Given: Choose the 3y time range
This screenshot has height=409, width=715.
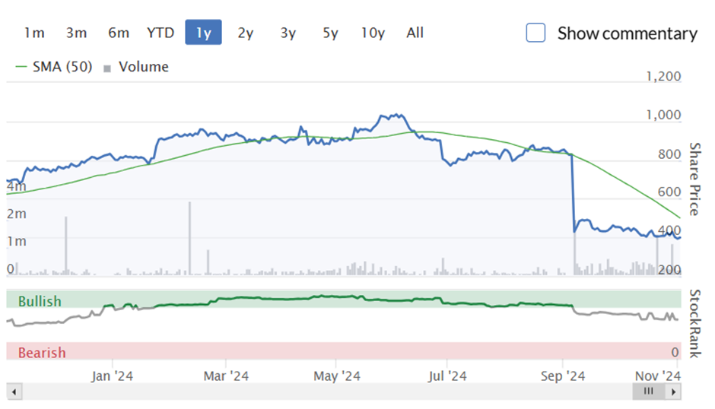Looking at the screenshot, I should pos(288,33).
